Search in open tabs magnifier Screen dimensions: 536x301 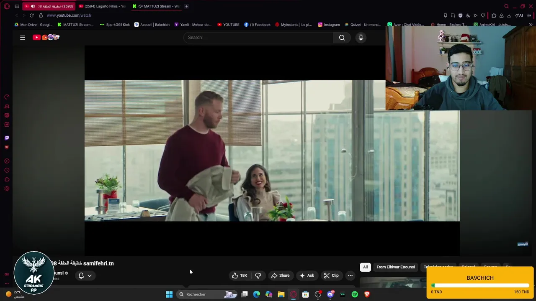click(x=506, y=6)
